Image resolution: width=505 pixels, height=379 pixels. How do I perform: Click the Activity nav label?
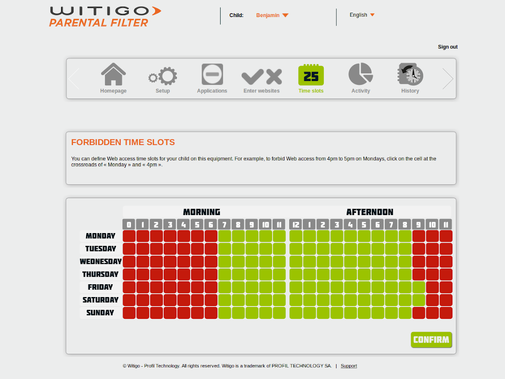[x=361, y=91]
